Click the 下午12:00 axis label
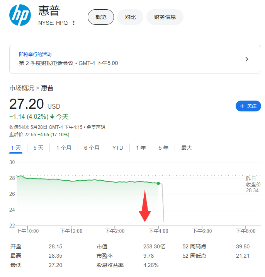 tap(71, 231)
